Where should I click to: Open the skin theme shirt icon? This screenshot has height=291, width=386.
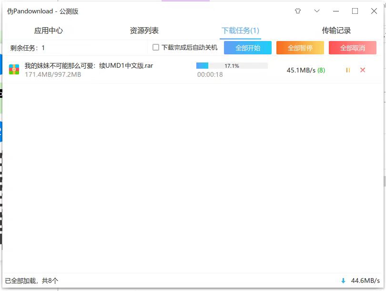coord(298,11)
